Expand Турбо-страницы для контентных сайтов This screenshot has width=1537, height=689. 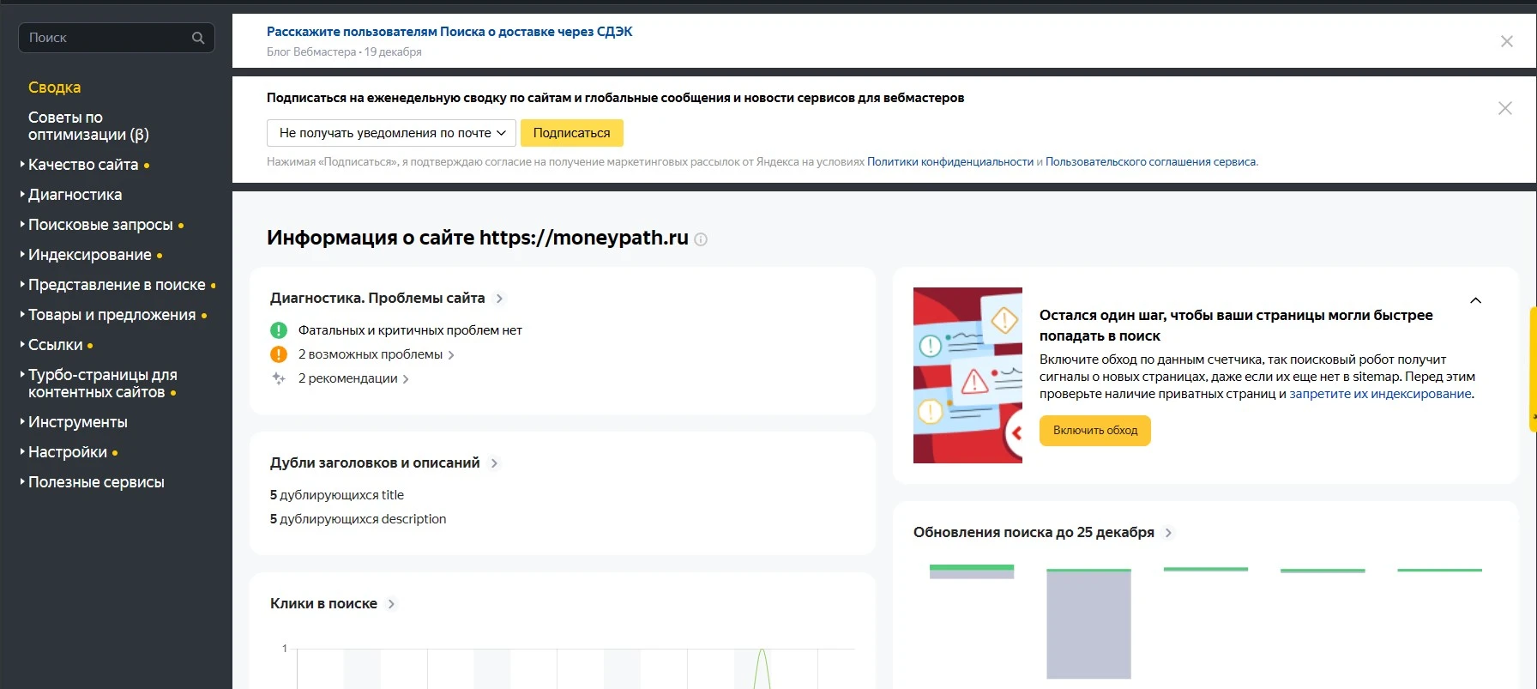pyautogui.click(x=102, y=384)
